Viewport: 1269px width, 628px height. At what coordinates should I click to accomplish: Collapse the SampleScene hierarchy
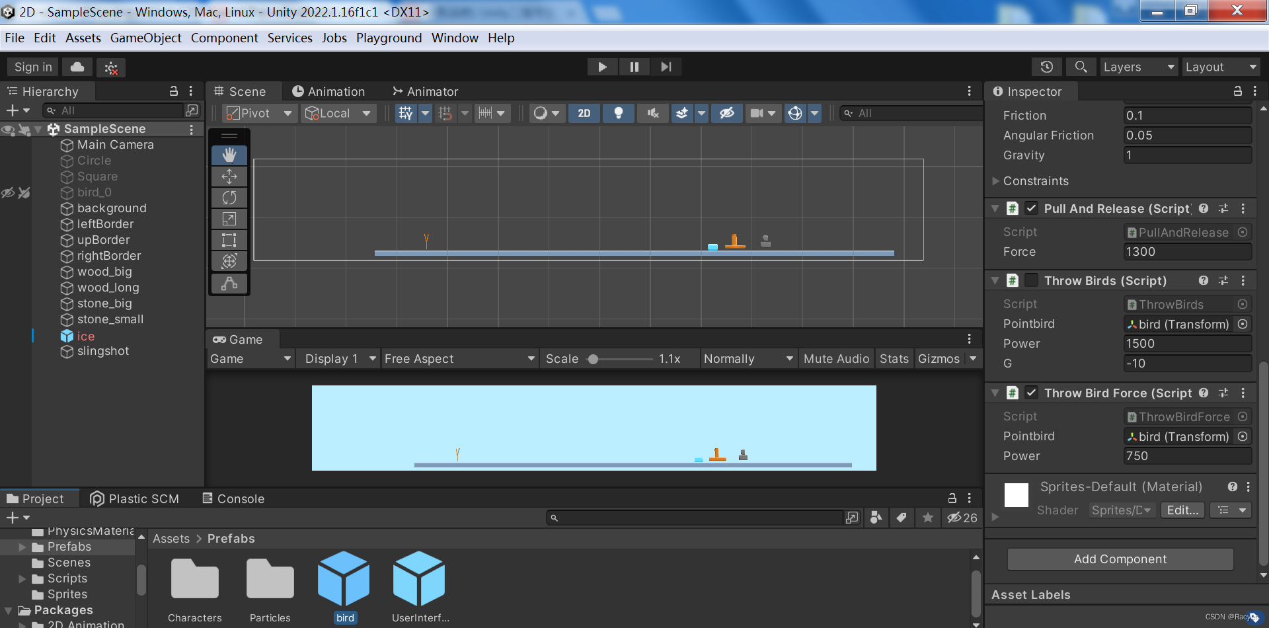click(38, 129)
